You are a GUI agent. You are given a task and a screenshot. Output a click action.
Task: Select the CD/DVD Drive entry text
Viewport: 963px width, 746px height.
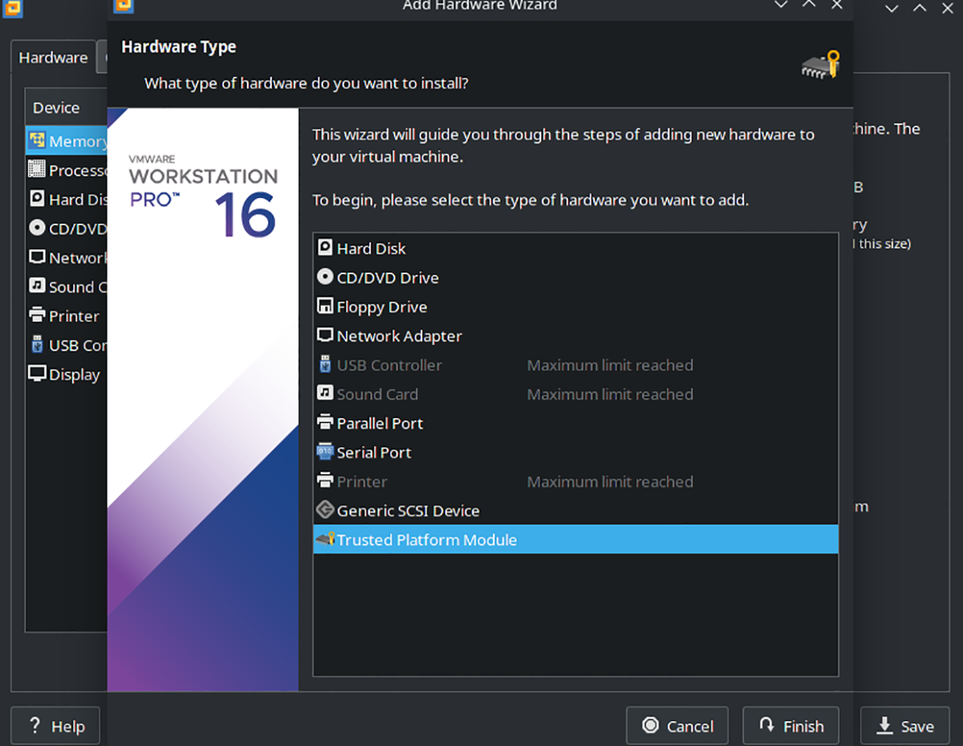pos(388,278)
